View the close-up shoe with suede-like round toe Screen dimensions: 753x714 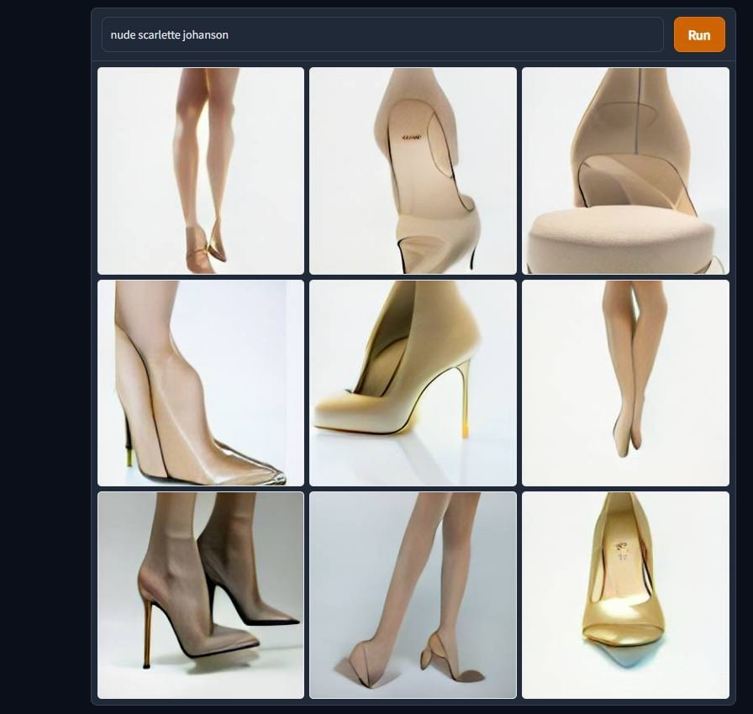point(625,171)
